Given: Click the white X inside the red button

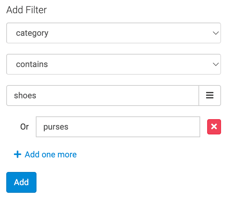Looking at the screenshot, I should click(214, 127).
